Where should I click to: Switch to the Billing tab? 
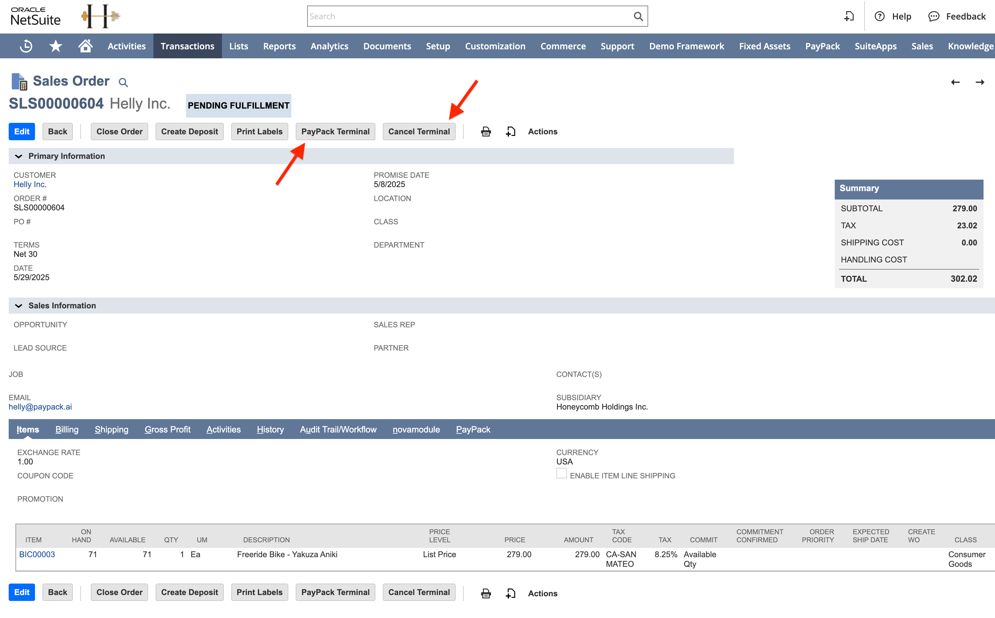tap(67, 429)
